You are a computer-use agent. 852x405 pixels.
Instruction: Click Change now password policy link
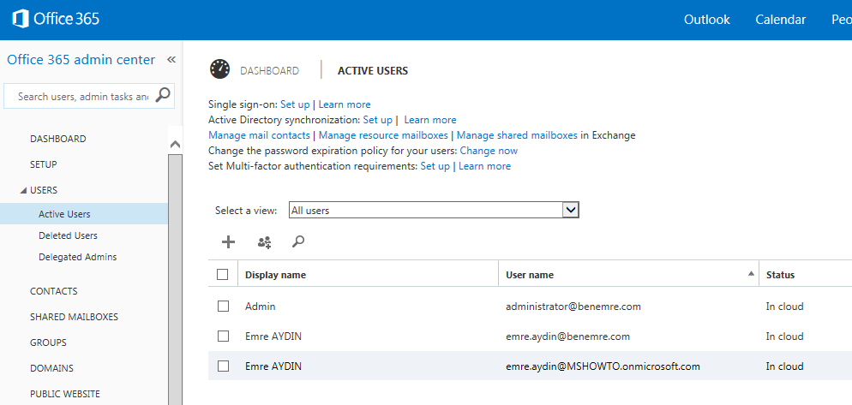[489, 151]
